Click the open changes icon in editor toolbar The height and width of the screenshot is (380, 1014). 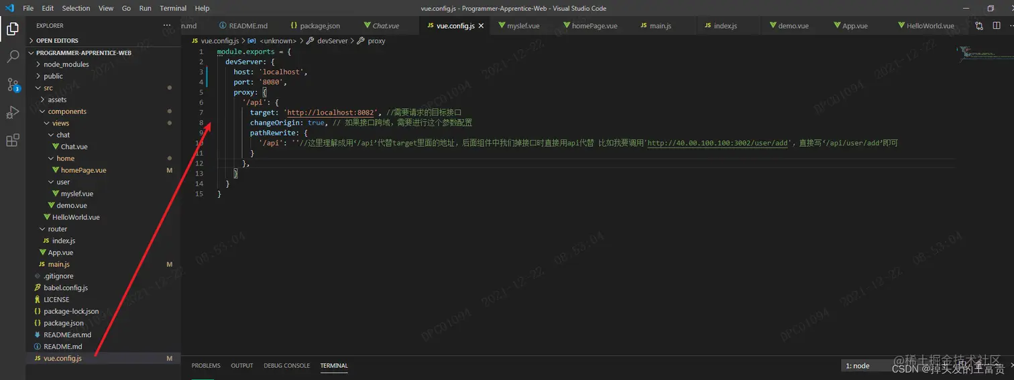click(x=979, y=25)
